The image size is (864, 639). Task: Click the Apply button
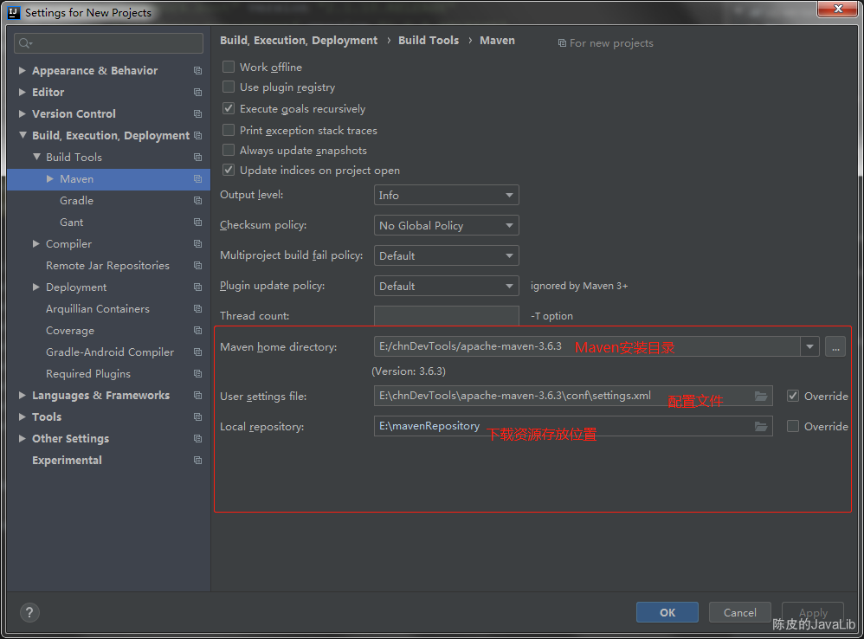(x=813, y=612)
